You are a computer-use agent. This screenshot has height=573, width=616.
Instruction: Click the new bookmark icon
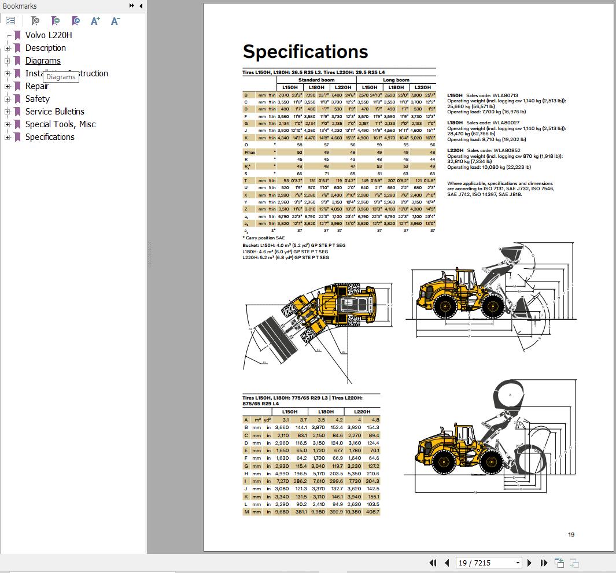click(x=54, y=20)
